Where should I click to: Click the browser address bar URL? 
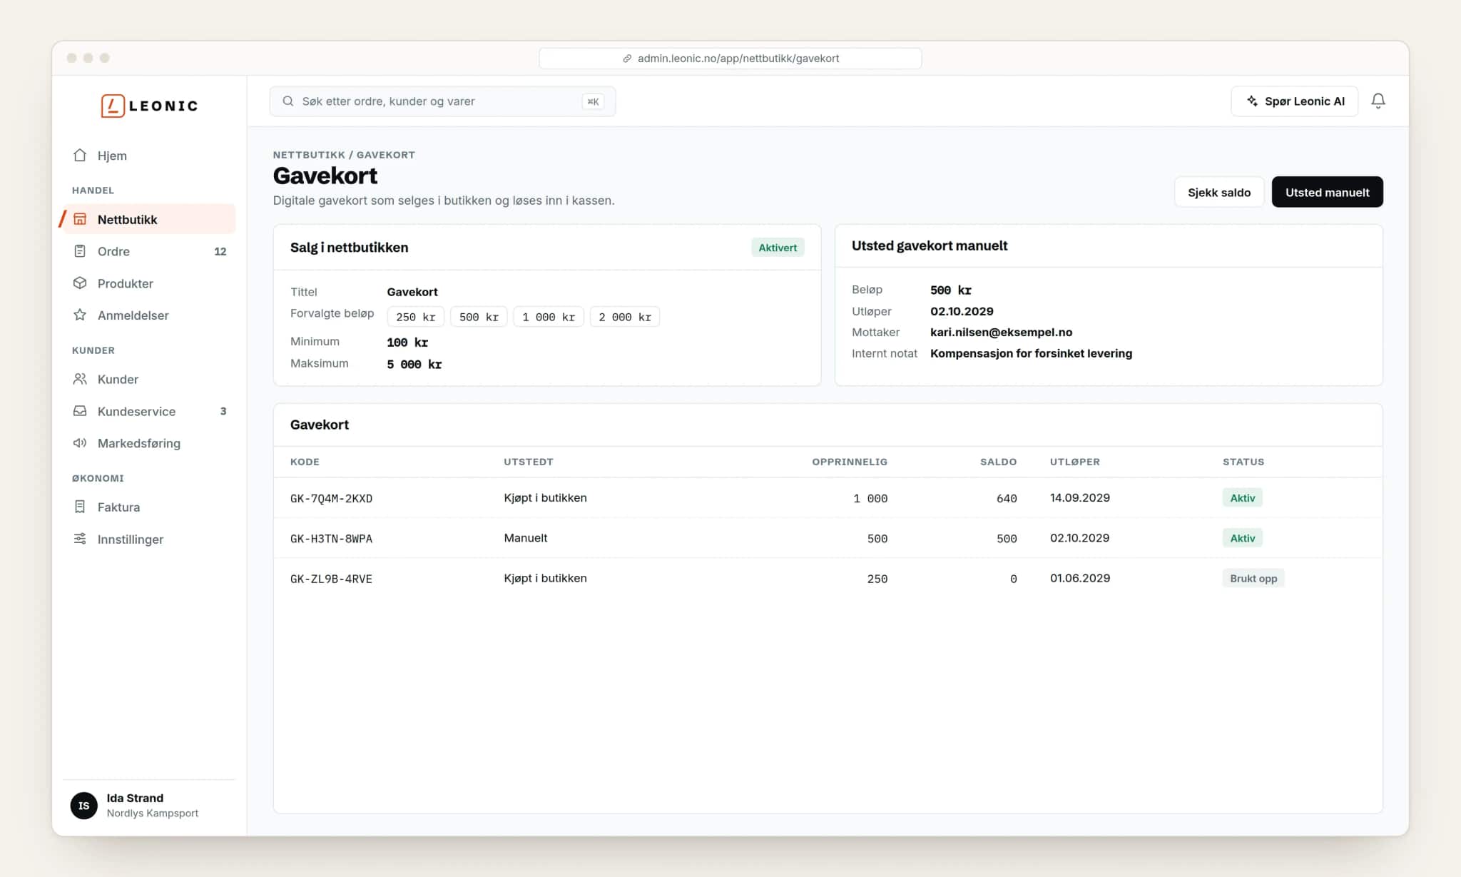coord(738,59)
